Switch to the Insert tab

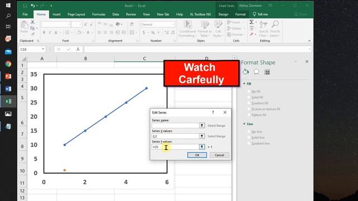point(56,14)
